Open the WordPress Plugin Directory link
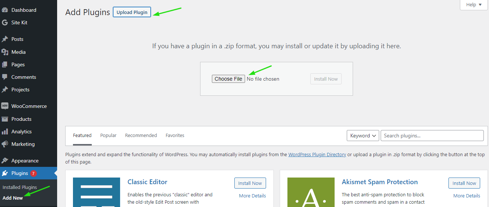The image size is (489, 207). (317, 155)
